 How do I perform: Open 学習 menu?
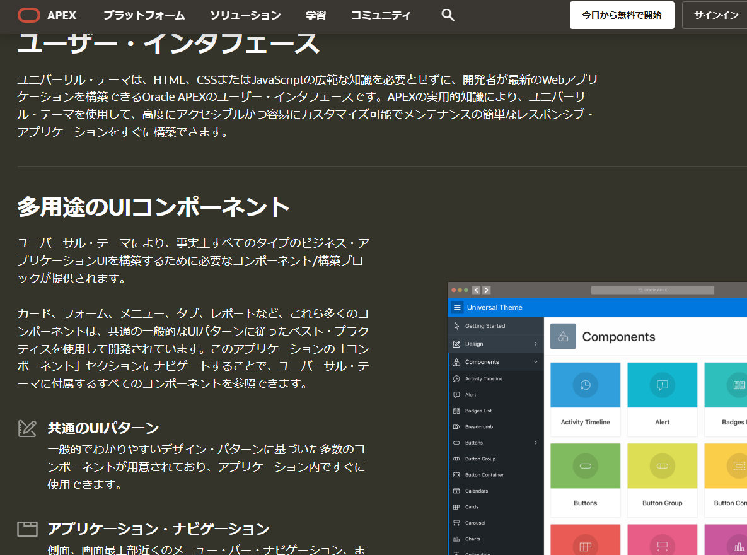pyautogui.click(x=316, y=15)
